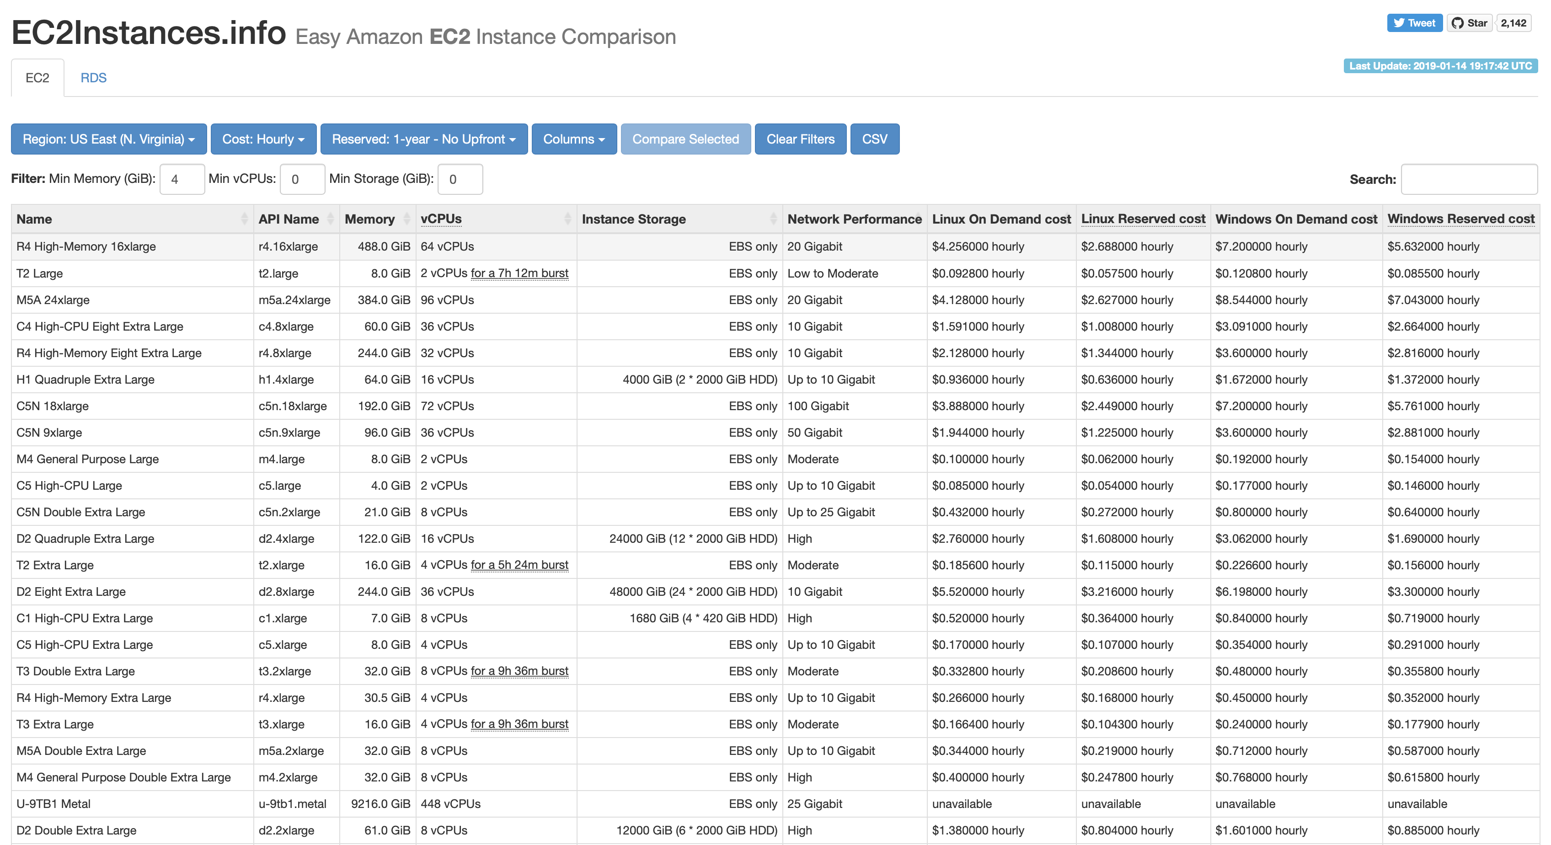Click the c5n.18xlarge API name cell
This screenshot has width=1551, height=845.
tap(296, 406)
